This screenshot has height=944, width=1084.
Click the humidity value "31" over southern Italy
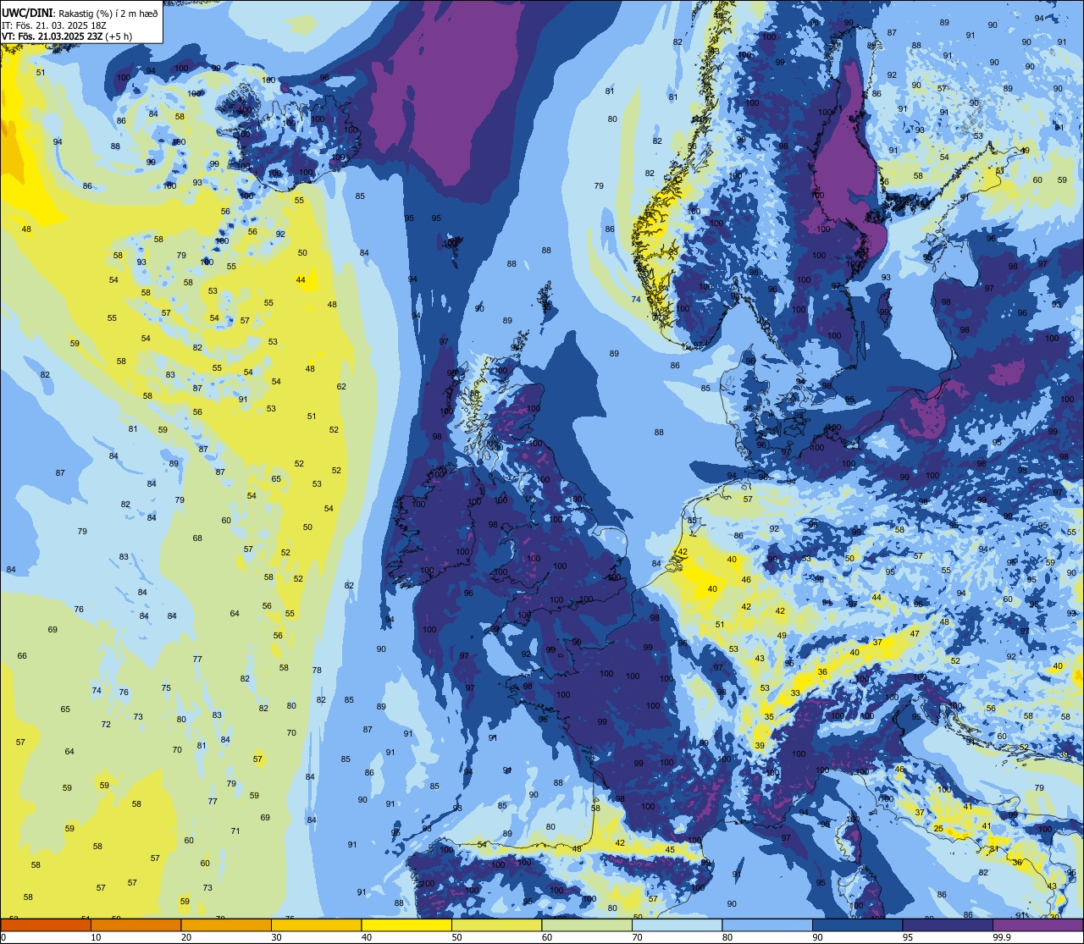pyautogui.click(x=994, y=849)
